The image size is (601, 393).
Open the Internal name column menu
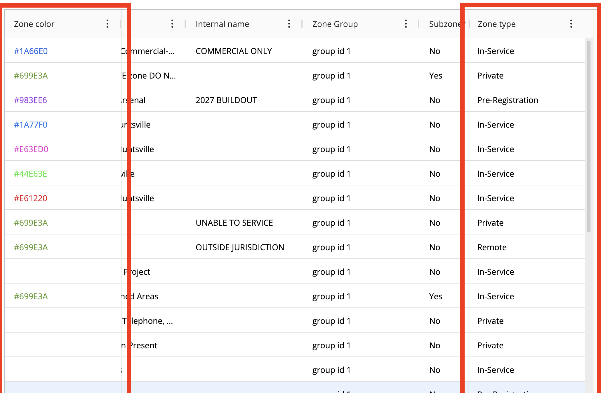click(x=289, y=24)
